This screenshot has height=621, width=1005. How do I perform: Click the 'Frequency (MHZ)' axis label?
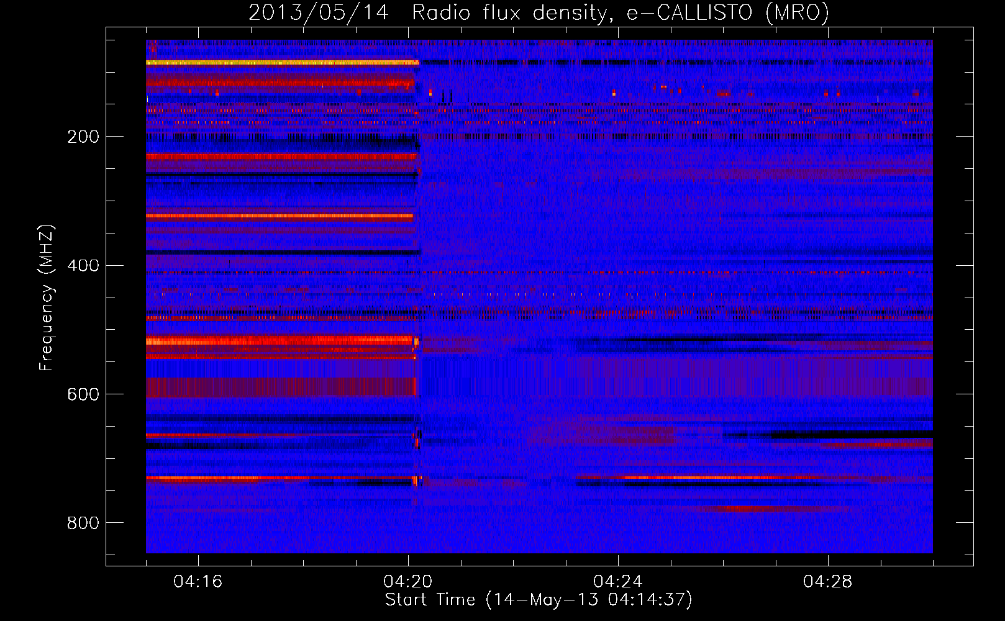pos(47,297)
